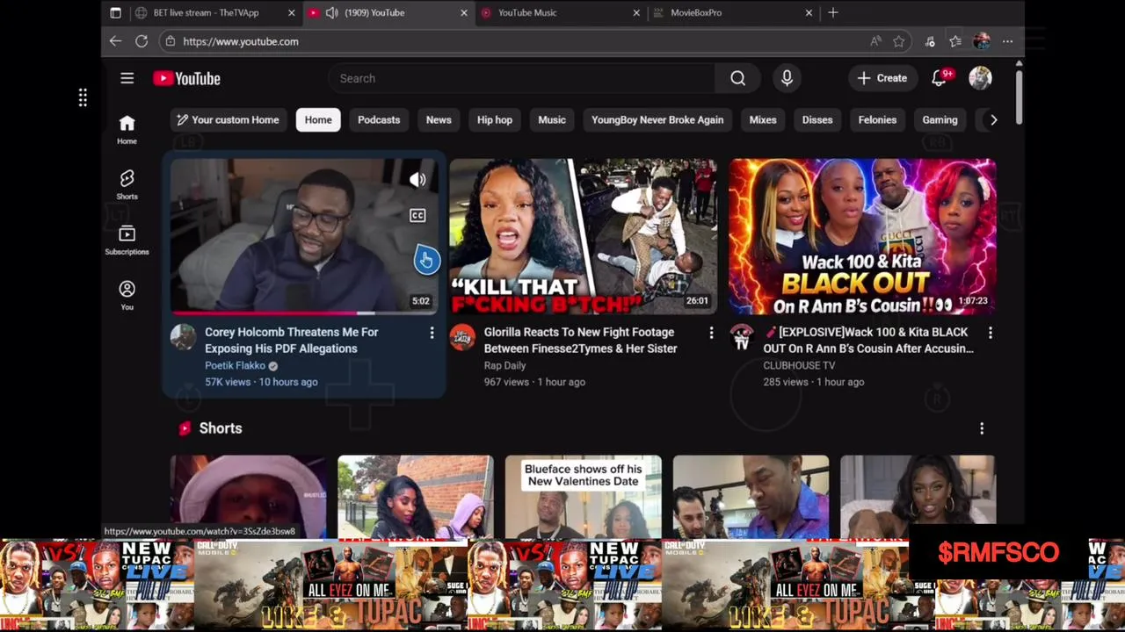This screenshot has width=1125, height=632.
Task: Select the YoungBoy Never Broke Again chip
Action: [657, 120]
